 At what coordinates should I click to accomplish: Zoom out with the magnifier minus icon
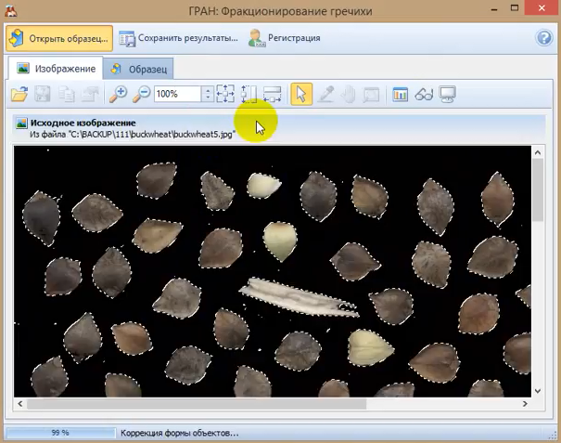[x=141, y=94]
